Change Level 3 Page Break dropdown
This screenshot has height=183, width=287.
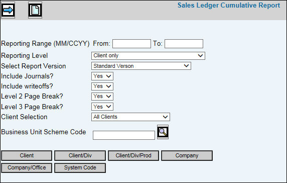tap(102, 107)
